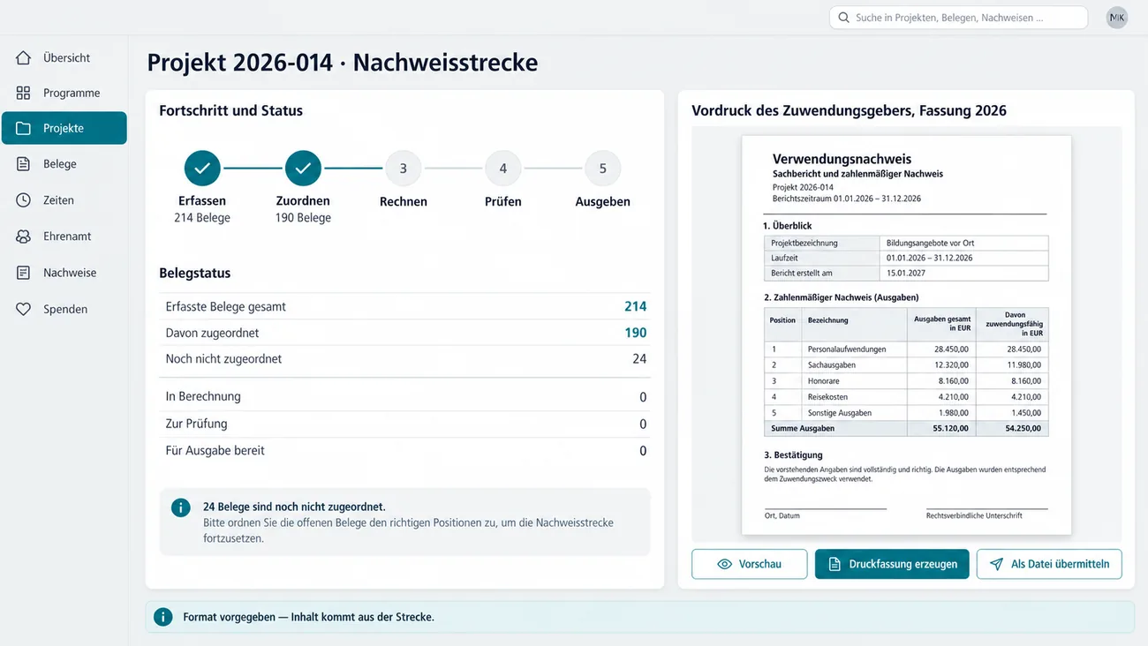Go to step 5 Ausgeben circle
Screen dimensions: 1148x646
[603, 168]
